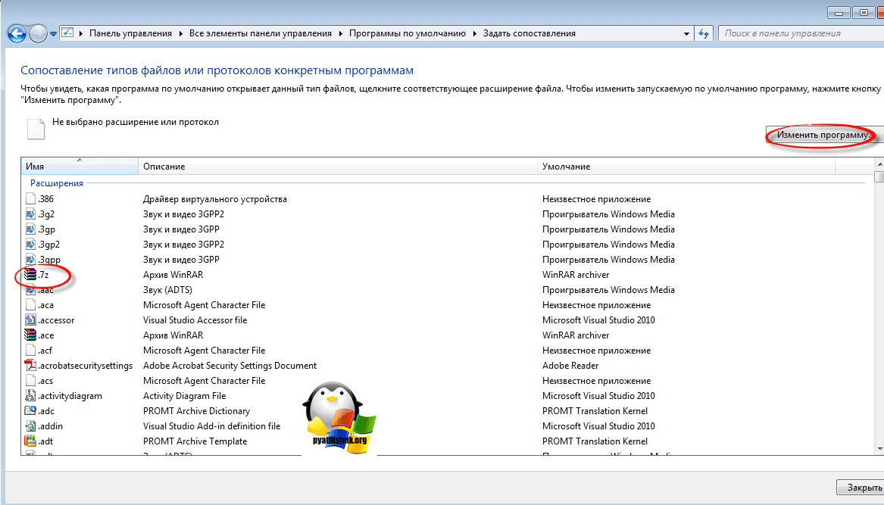Open recent pages dropdown next to navigation arrows
This screenshot has width=884, height=505.
53,34
